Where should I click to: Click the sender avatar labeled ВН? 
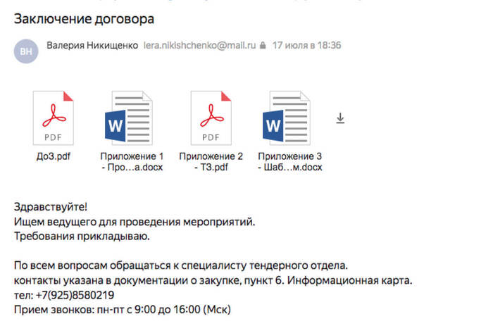pos(26,51)
